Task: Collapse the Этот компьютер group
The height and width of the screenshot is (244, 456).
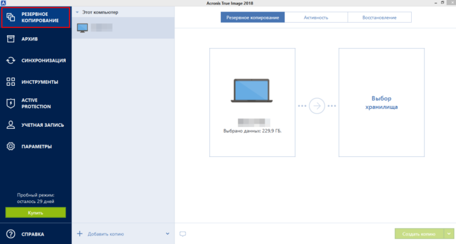Action: [78, 12]
